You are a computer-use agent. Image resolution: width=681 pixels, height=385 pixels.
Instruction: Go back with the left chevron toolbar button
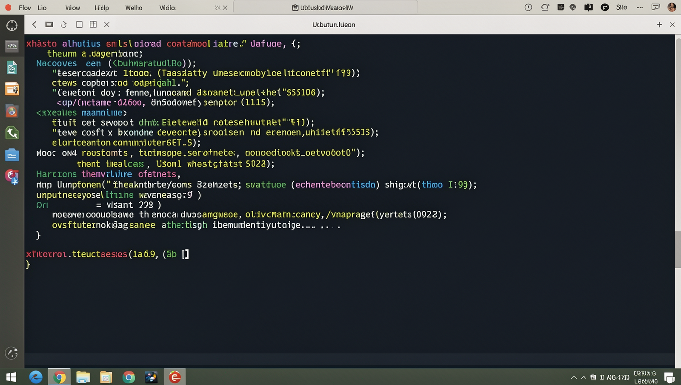pos(34,25)
